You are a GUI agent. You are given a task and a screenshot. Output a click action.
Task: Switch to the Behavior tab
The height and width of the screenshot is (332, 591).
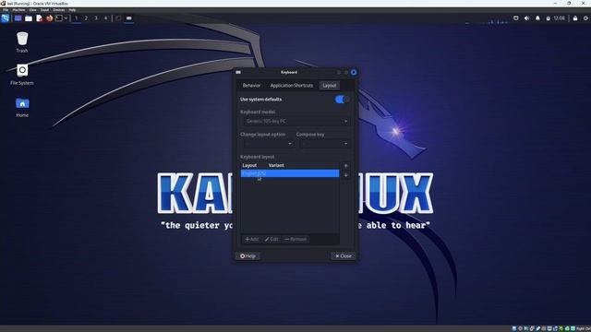click(251, 86)
